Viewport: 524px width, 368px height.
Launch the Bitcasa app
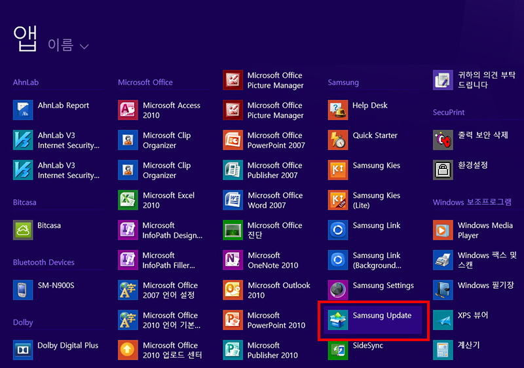tap(37, 230)
